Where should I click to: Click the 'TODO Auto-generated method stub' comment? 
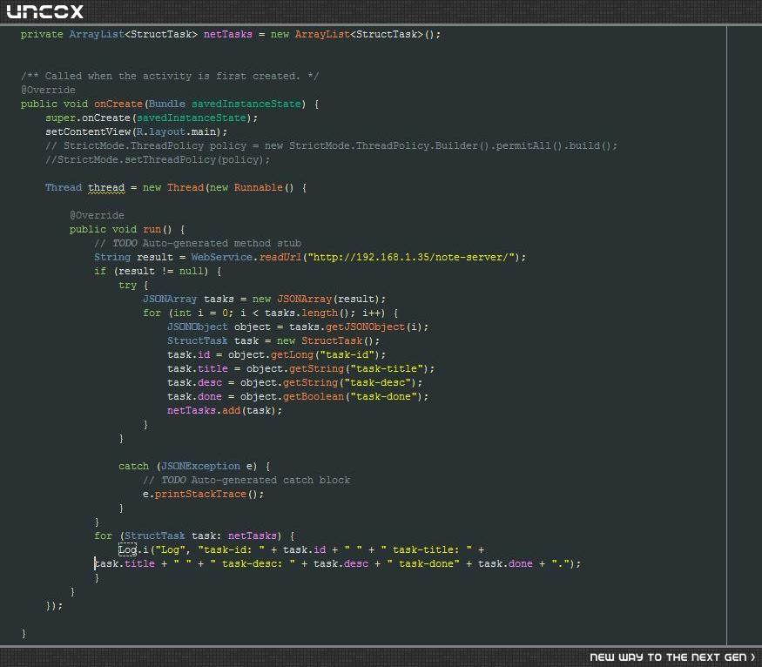point(198,244)
